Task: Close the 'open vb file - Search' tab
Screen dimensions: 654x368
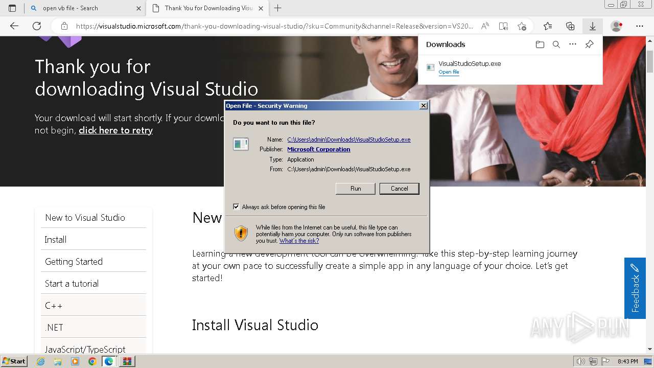Action: click(x=138, y=8)
